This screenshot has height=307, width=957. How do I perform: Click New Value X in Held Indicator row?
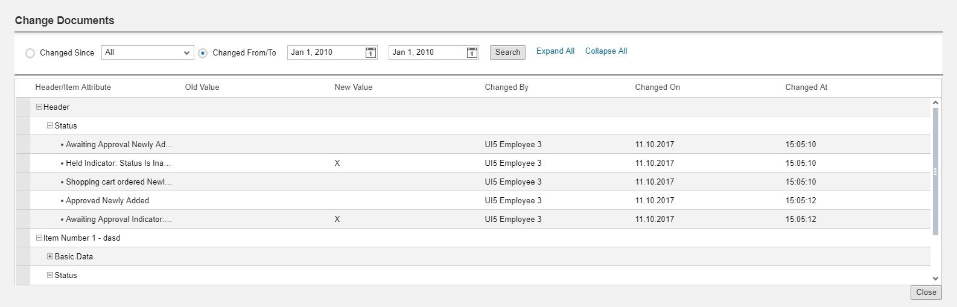click(x=337, y=163)
